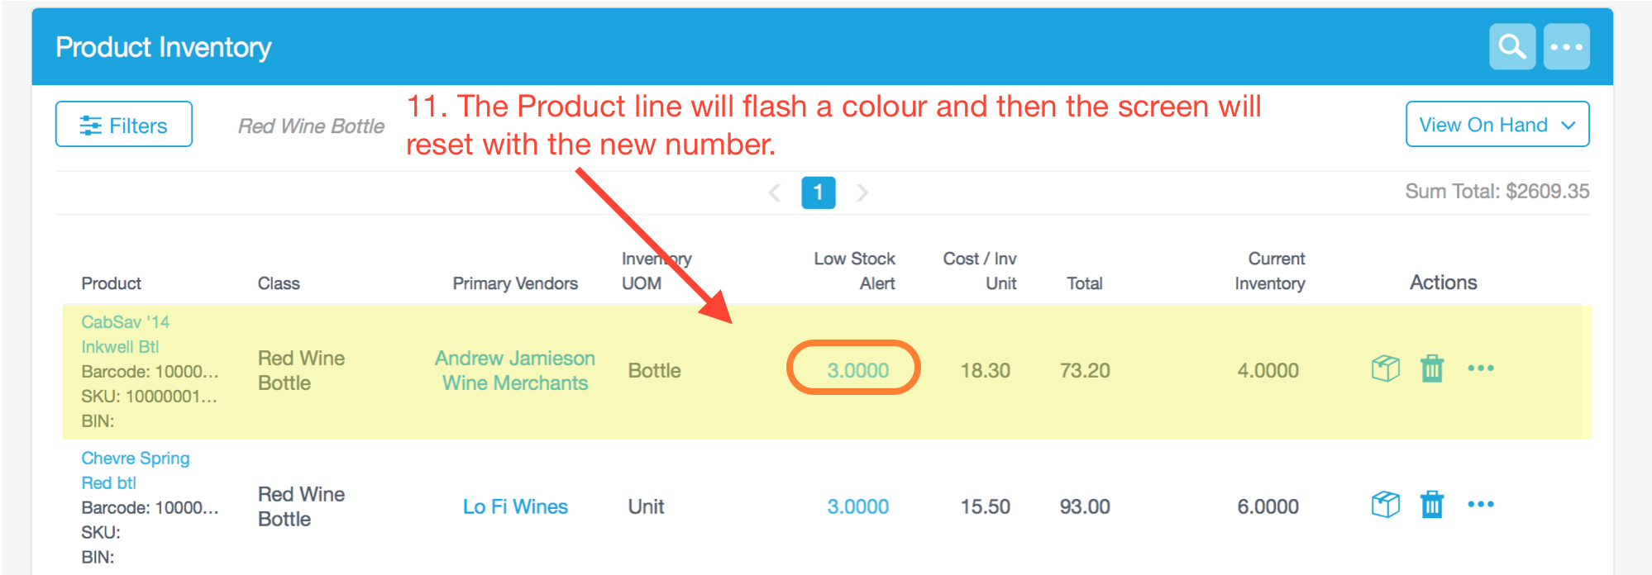1652x575 pixels.
Task: Open CabSav '14 Inkwell Btl product link
Action: (x=126, y=335)
